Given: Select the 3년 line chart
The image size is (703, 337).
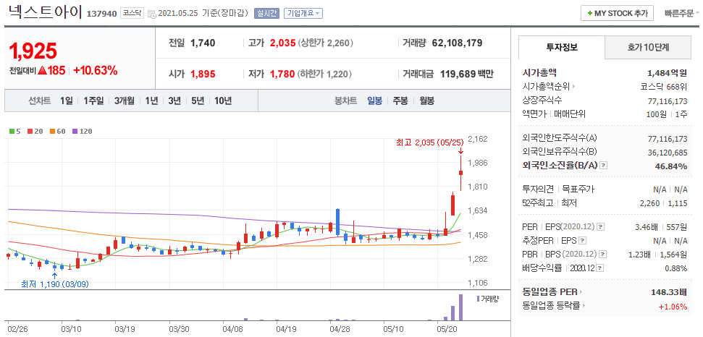Looking at the screenshot, I should point(174,101).
